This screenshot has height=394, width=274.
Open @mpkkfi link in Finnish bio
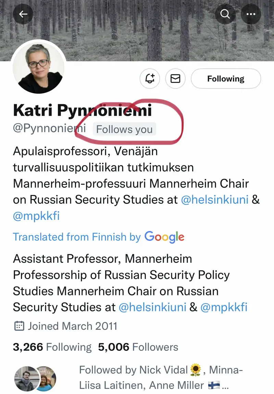point(36,216)
